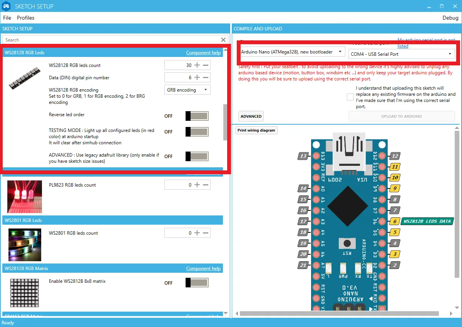Open the Profiles menu
The width and height of the screenshot is (462, 327).
[25, 18]
